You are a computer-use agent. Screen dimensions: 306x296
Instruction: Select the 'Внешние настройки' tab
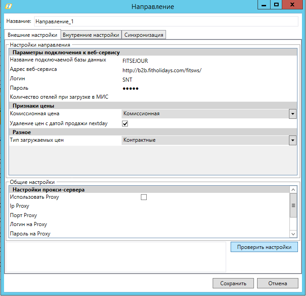click(32, 35)
